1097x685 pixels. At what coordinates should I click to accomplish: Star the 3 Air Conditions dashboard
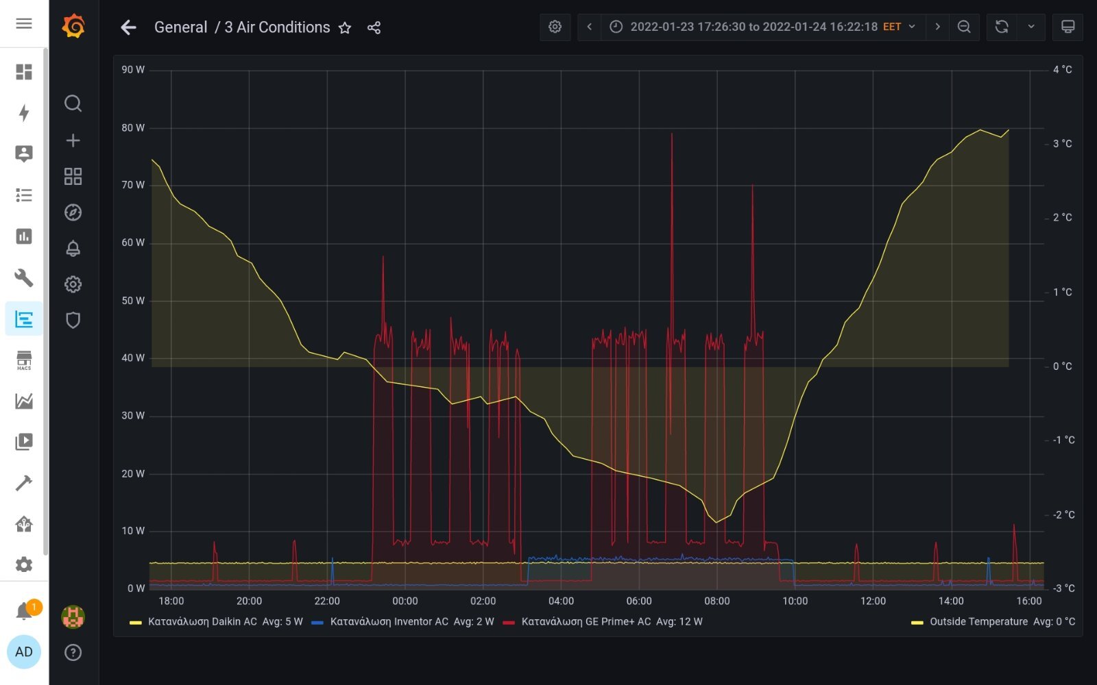(x=345, y=28)
